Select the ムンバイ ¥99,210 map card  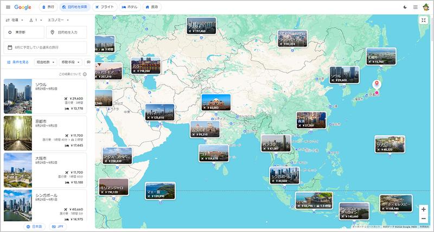click(205, 129)
